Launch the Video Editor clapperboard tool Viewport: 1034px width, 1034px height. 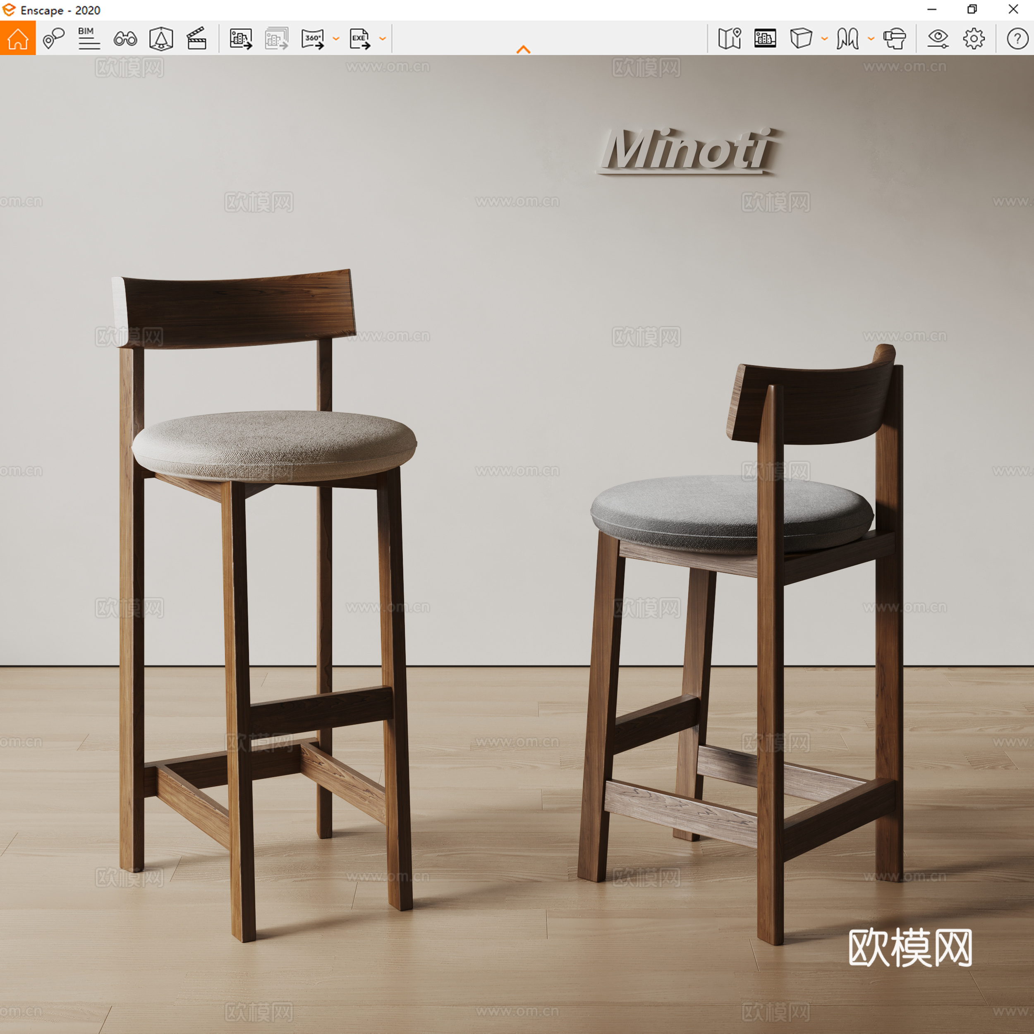click(196, 38)
